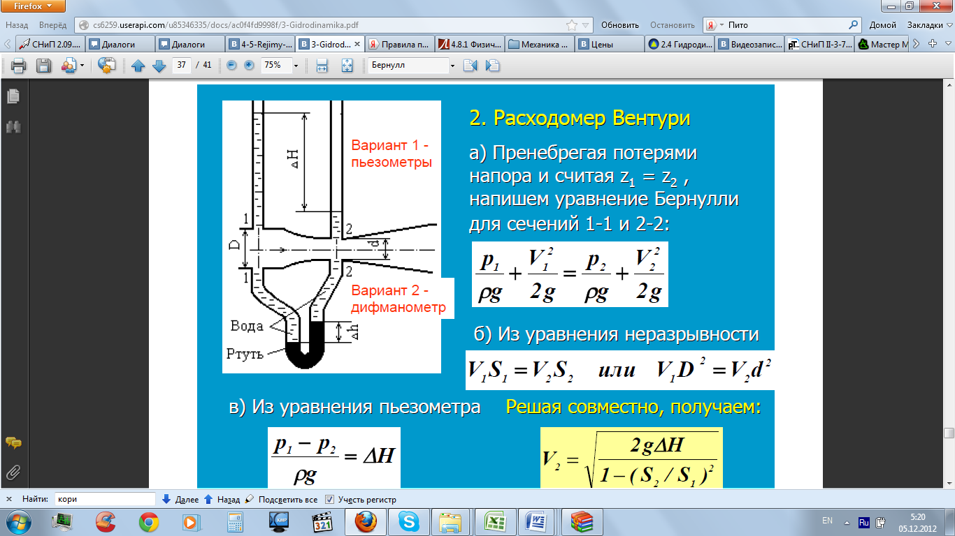Switch to the Механика tab
Screen dimensions: 955x536
coord(540,44)
